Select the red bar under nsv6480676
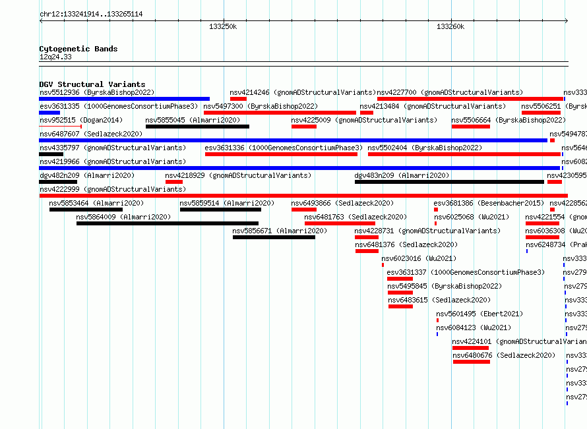 pos(472,362)
